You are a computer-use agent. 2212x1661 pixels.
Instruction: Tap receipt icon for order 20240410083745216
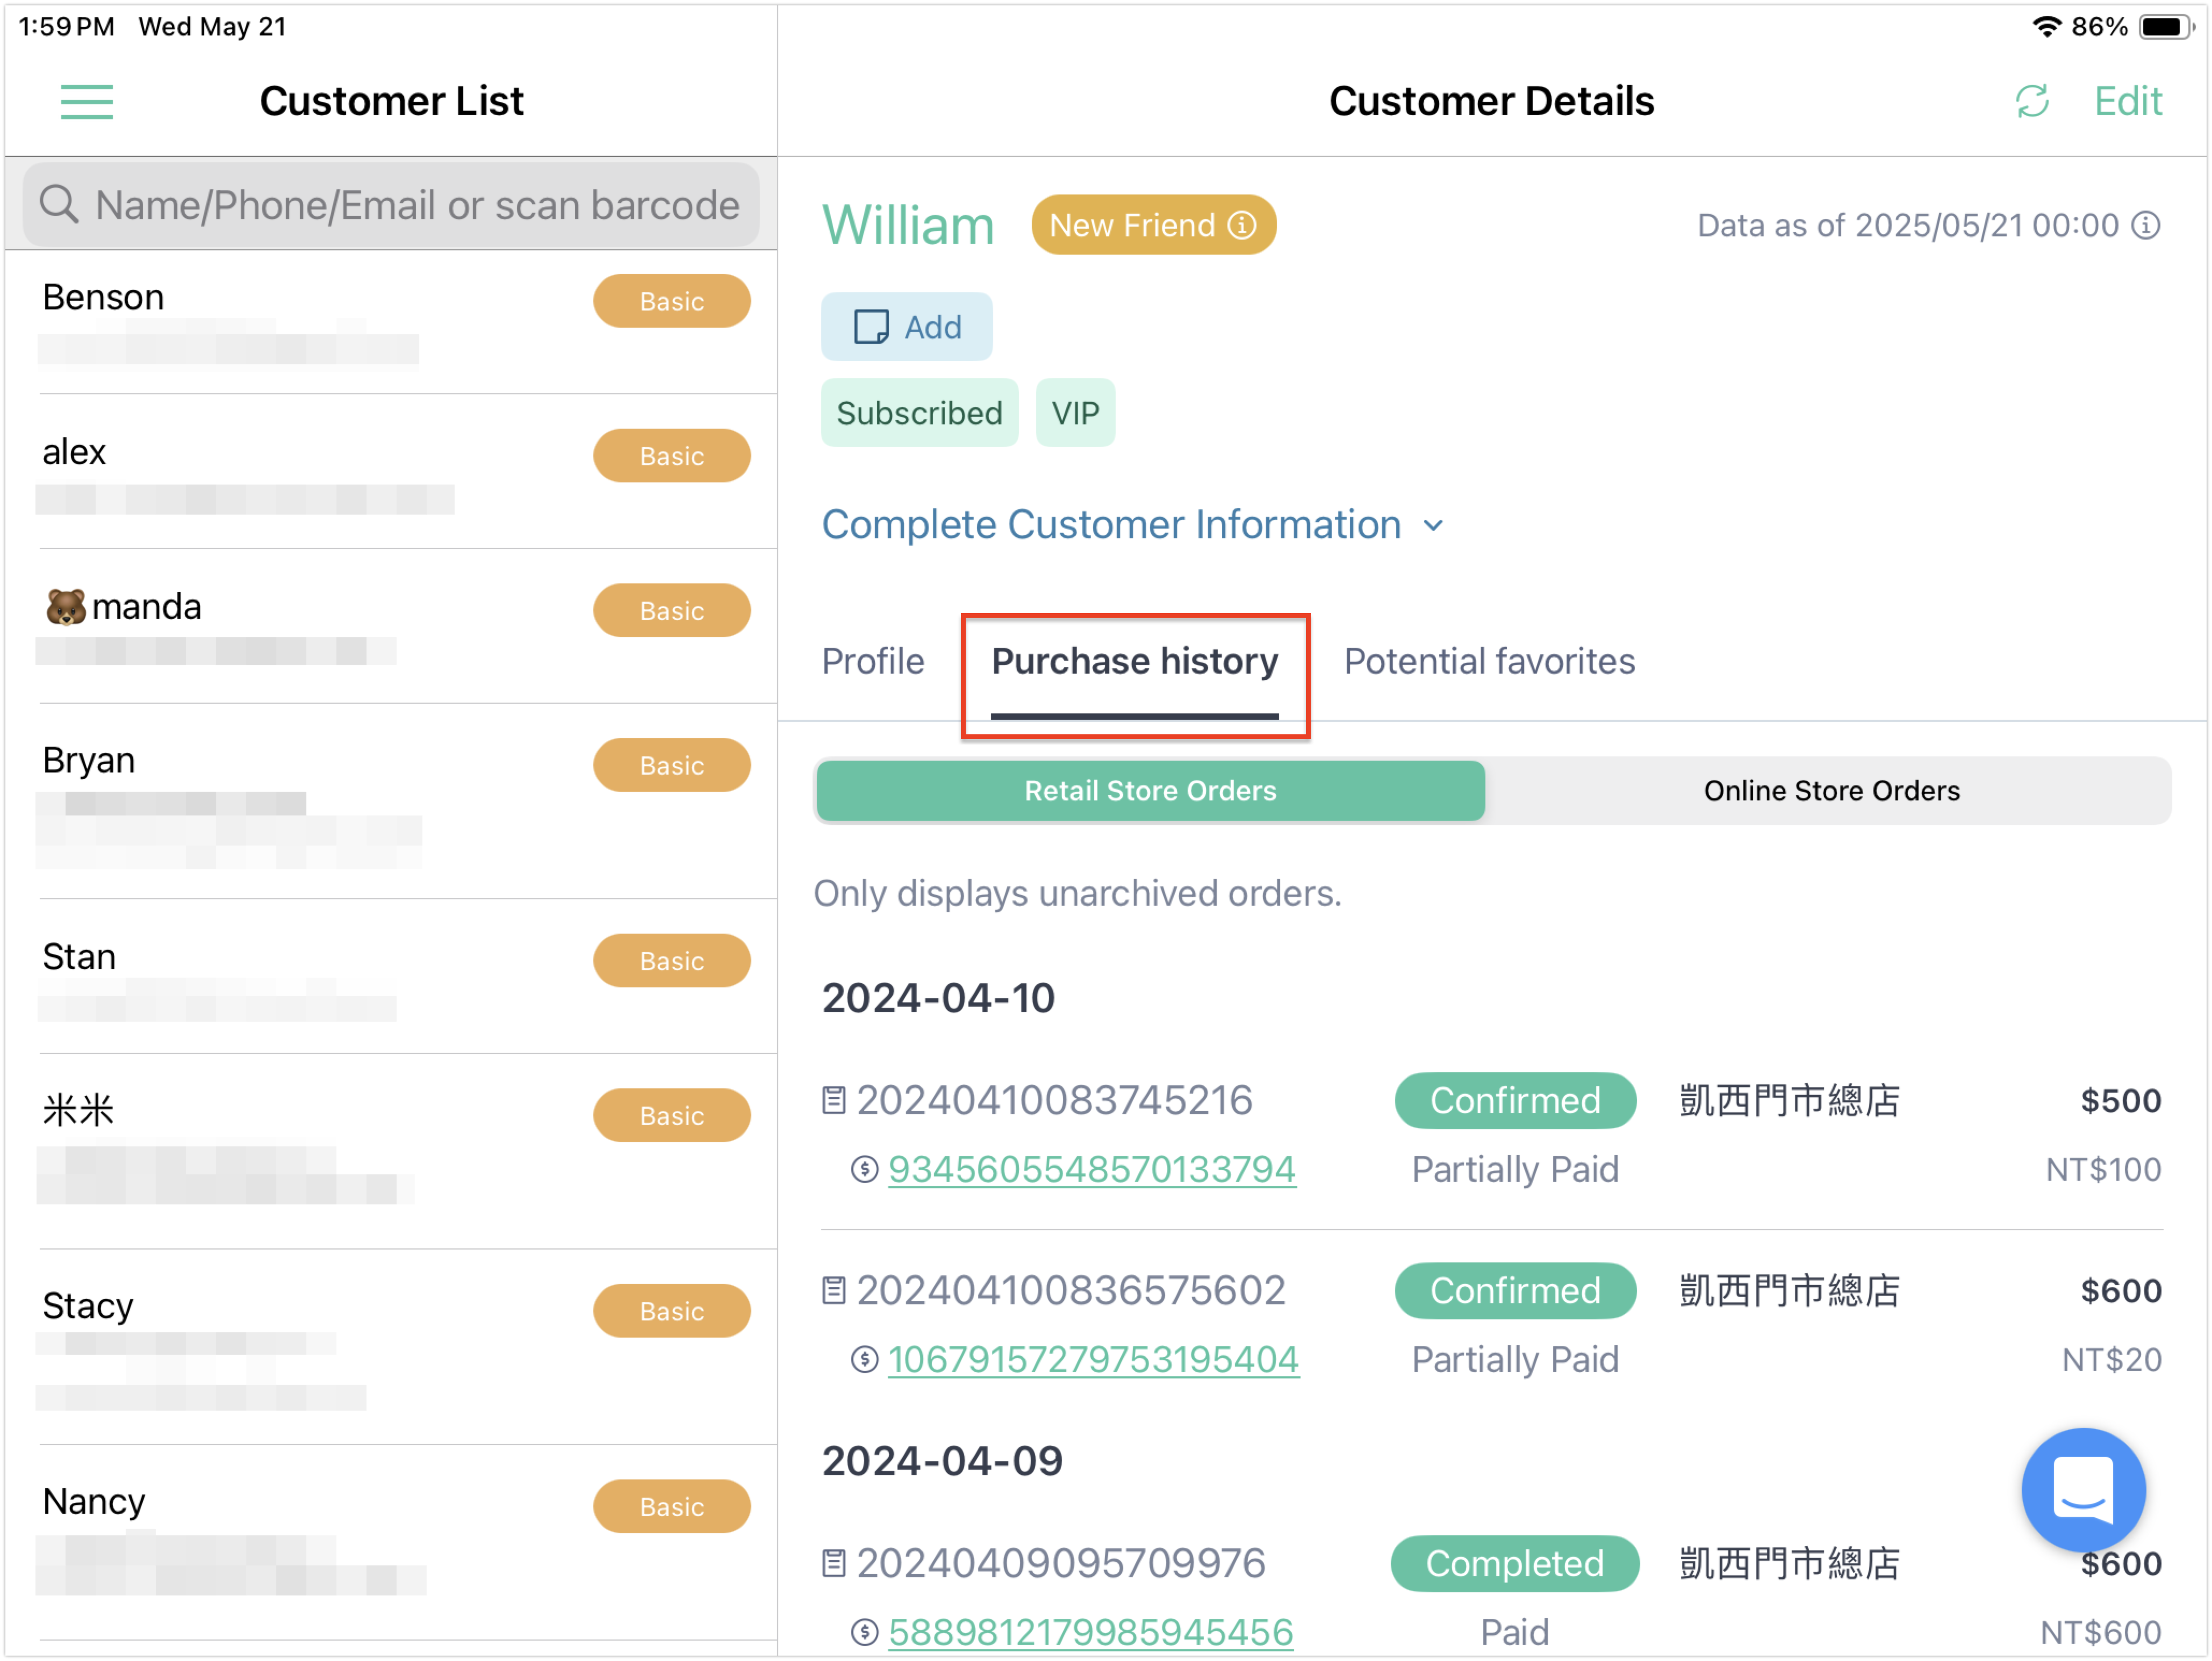click(833, 1100)
